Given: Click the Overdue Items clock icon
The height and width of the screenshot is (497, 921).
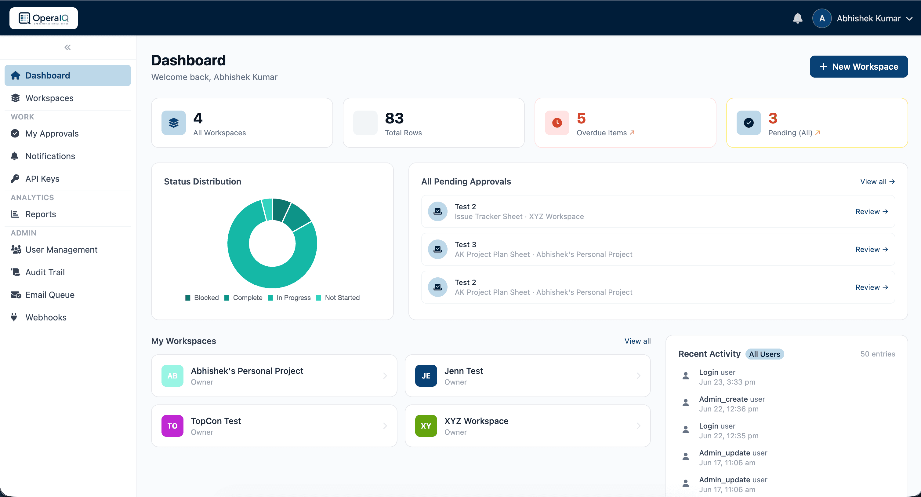Looking at the screenshot, I should (x=557, y=123).
